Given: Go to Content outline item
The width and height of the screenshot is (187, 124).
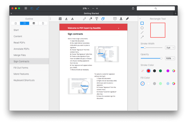Looking at the screenshot, I should click(x=29, y=36).
